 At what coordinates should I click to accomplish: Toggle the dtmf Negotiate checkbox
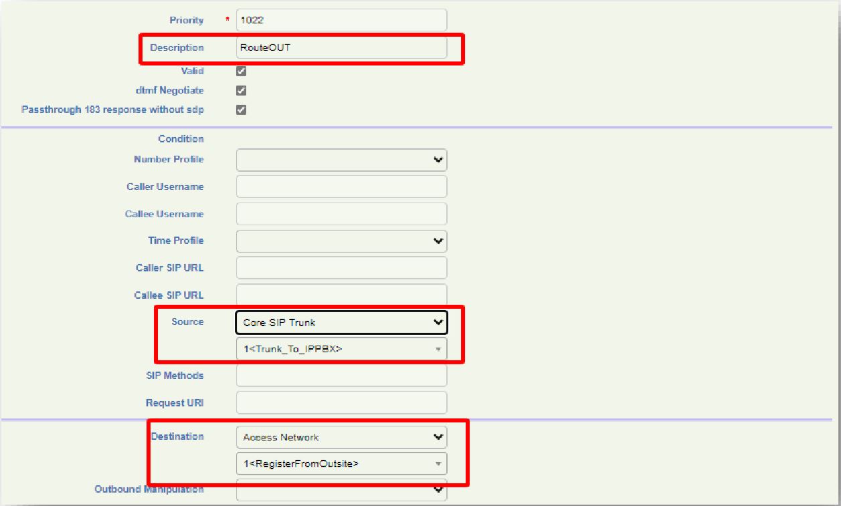[242, 90]
